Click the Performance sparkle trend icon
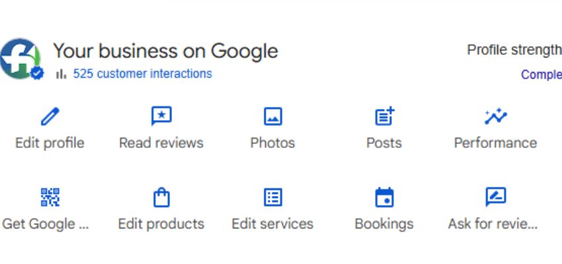The width and height of the screenshot is (562, 264). (x=495, y=117)
